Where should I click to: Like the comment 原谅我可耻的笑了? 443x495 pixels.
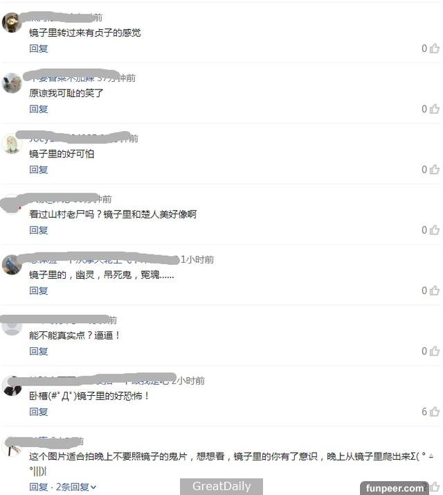pos(435,109)
